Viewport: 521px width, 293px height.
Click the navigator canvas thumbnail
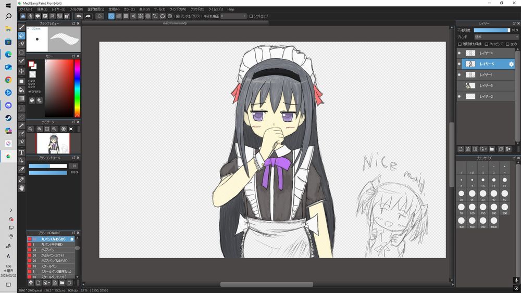(53, 143)
